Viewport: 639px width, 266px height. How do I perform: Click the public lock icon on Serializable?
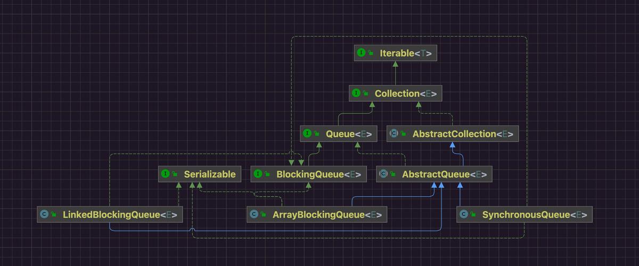[175, 174]
